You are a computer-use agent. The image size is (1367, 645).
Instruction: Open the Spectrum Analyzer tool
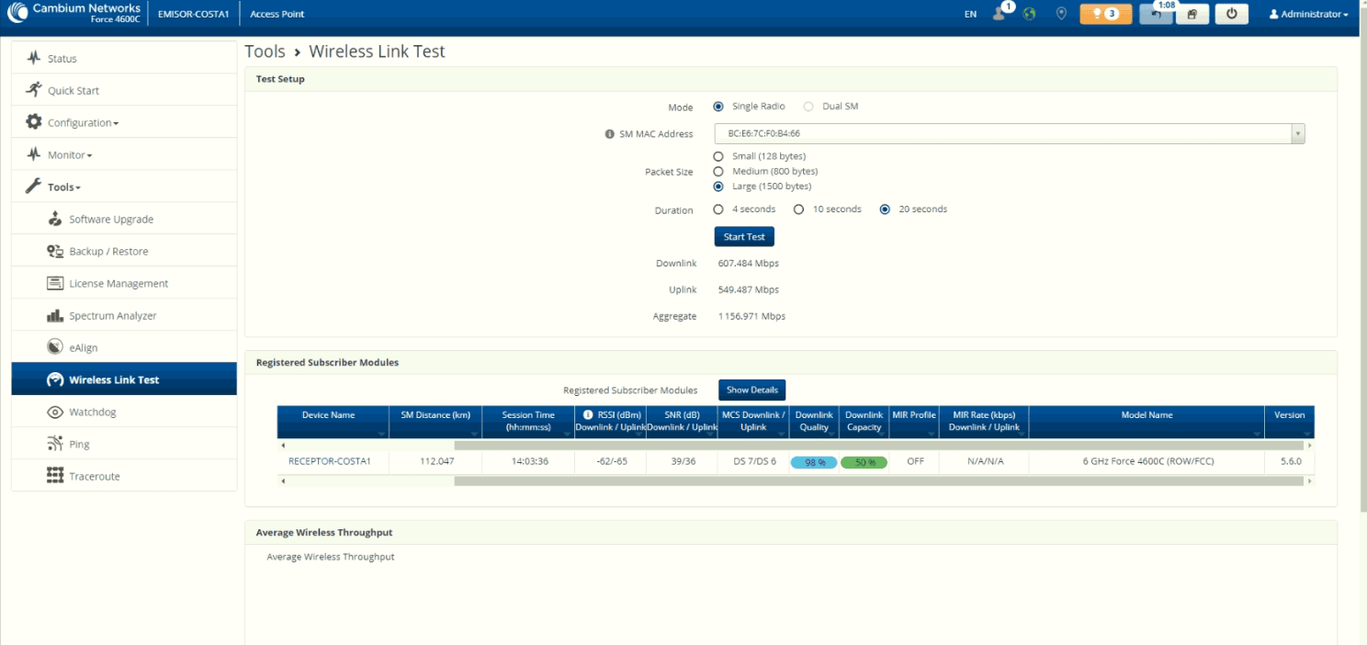pos(124,315)
